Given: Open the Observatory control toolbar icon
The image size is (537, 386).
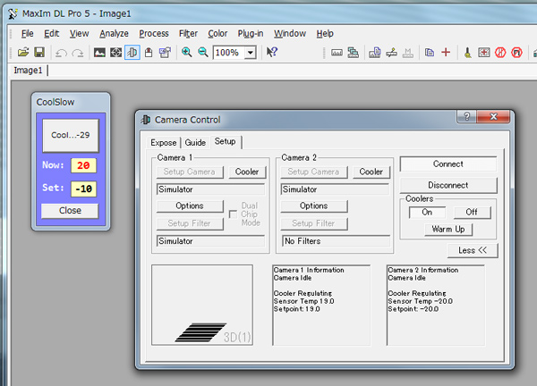Looking at the screenshot, I should point(115,53).
